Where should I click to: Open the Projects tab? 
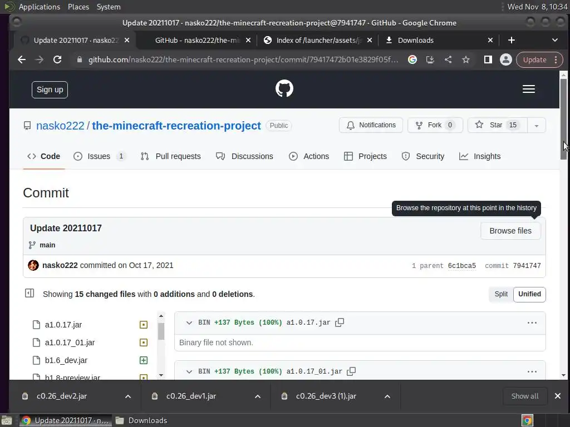pyautogui.click(x=365, y=156)
